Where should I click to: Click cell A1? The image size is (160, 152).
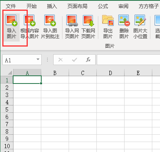coord(27,80)
